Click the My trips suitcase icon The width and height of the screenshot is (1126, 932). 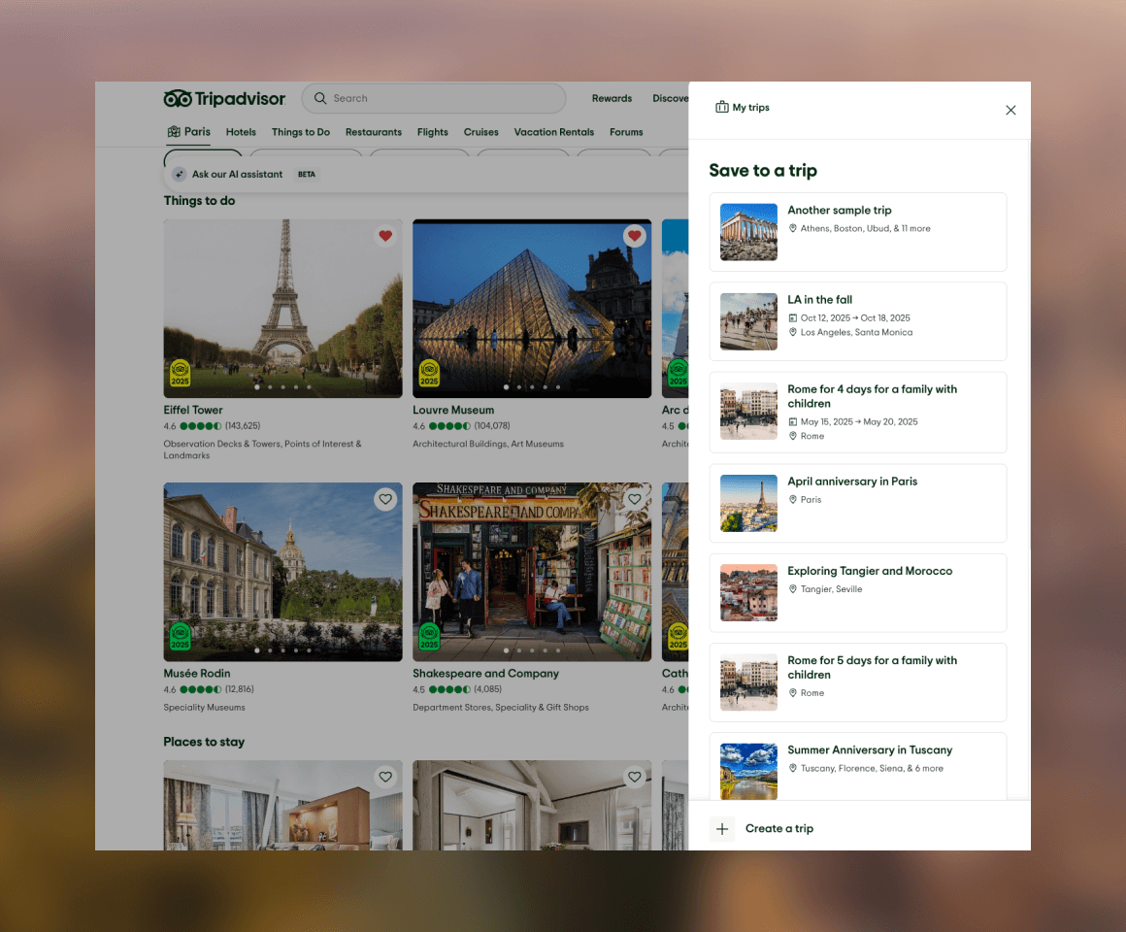point(721,107)
